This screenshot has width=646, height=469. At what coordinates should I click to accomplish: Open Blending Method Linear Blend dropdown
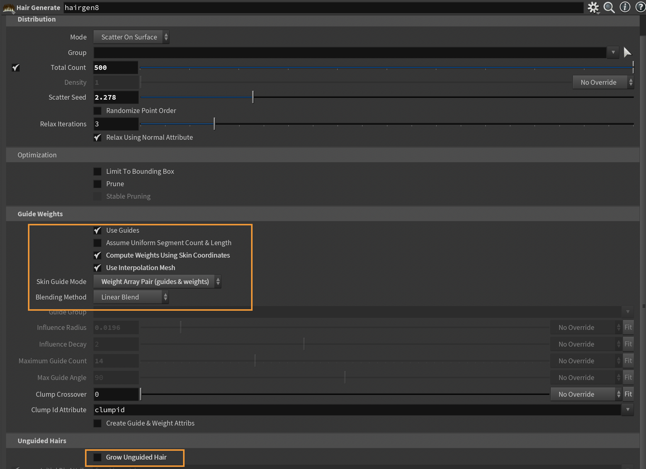131,297
